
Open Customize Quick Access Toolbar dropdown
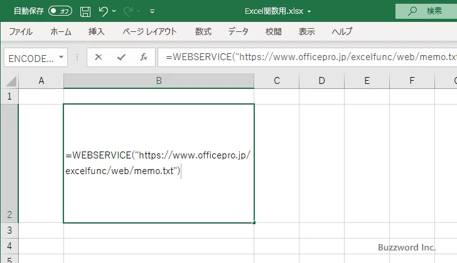(152, 11)
